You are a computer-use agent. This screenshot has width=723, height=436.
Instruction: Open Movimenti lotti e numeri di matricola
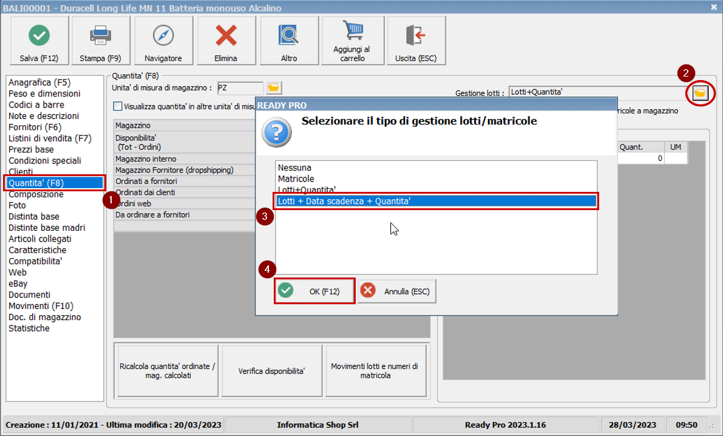[x=377, y=370]
